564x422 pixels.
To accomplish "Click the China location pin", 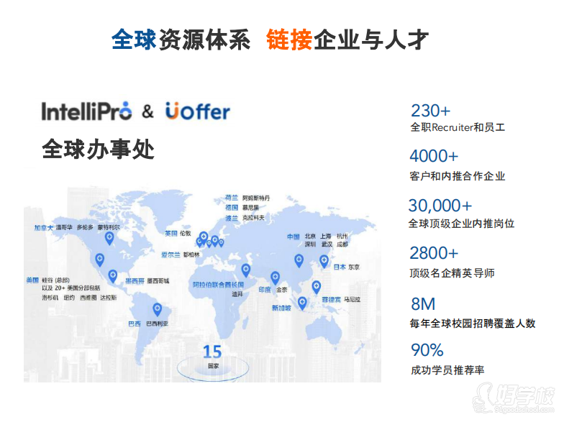I will [x=299, y=260].
